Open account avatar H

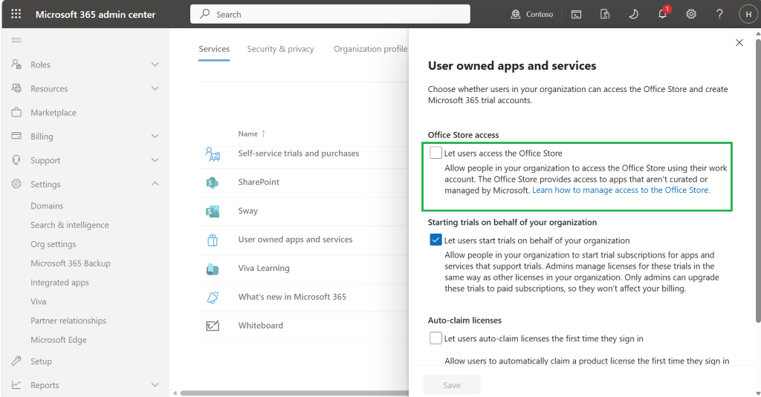[748, 14]
